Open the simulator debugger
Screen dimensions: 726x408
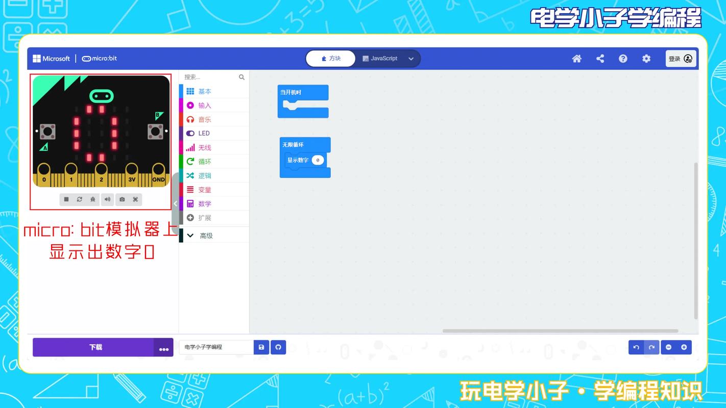pyautogui.click(x=92, y=199)
